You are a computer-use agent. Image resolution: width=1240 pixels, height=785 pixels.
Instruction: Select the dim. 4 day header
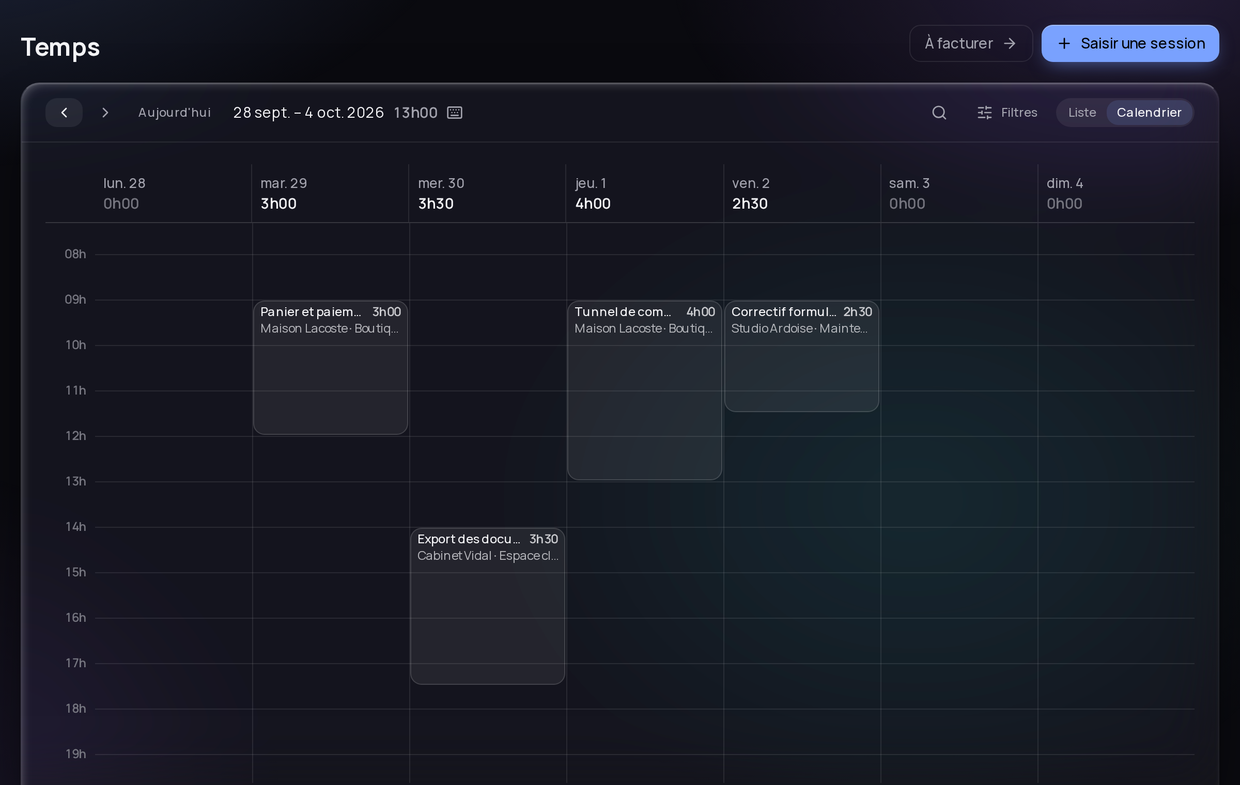pos(1116,193)
